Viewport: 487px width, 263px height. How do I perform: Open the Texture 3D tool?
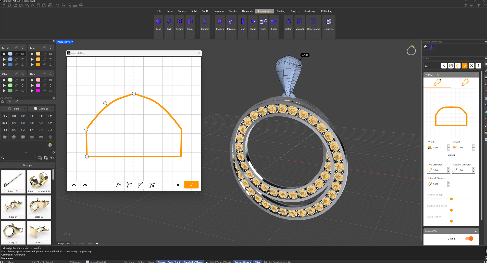[x=329, y=24]
